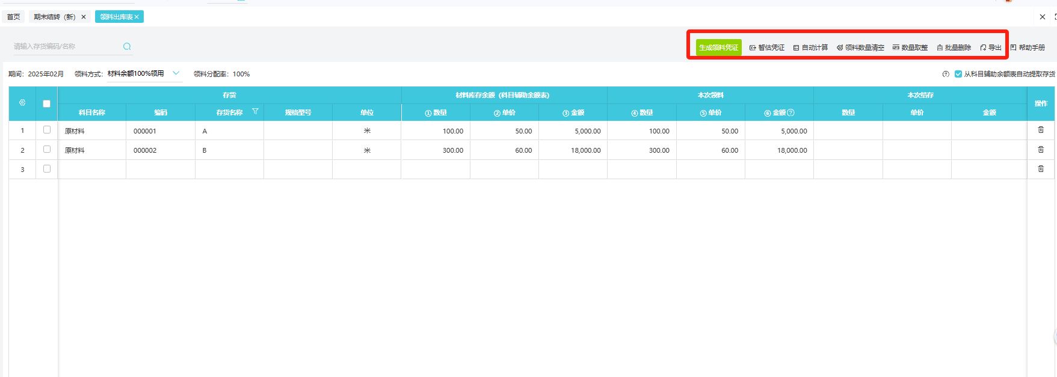The height and width of the screenshot is (377, 1057).
Task: Click 批量删除 in the toolbar
Action: [x=954, y=48]
